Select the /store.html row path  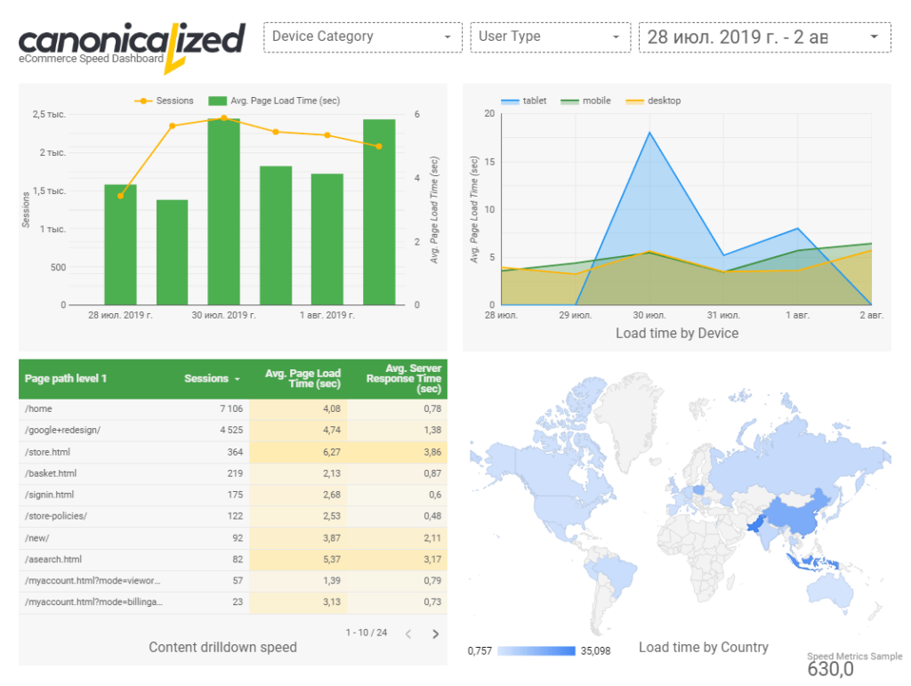coord(48,452)
